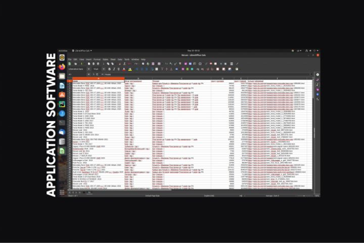The height and width of the screenshot is (243, 364).
Task: Open the Format menu
Action: tap(97, 60)
